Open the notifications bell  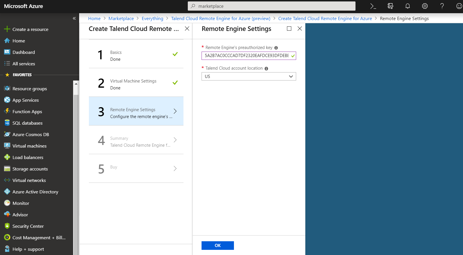(x=408, y=6)
